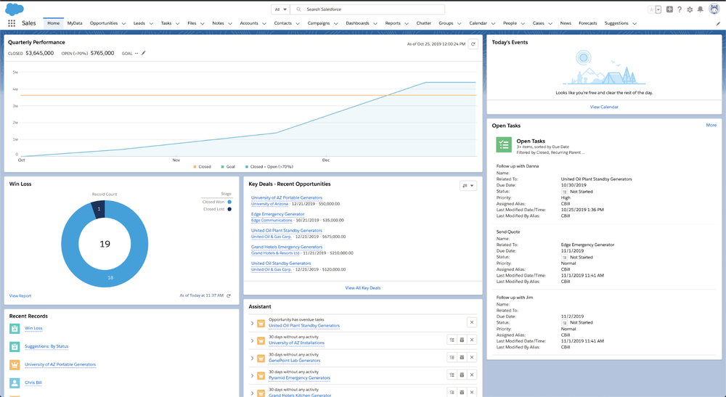The image size is (726, 397).
Task: Click the help question mark icon
Action: 680,9
